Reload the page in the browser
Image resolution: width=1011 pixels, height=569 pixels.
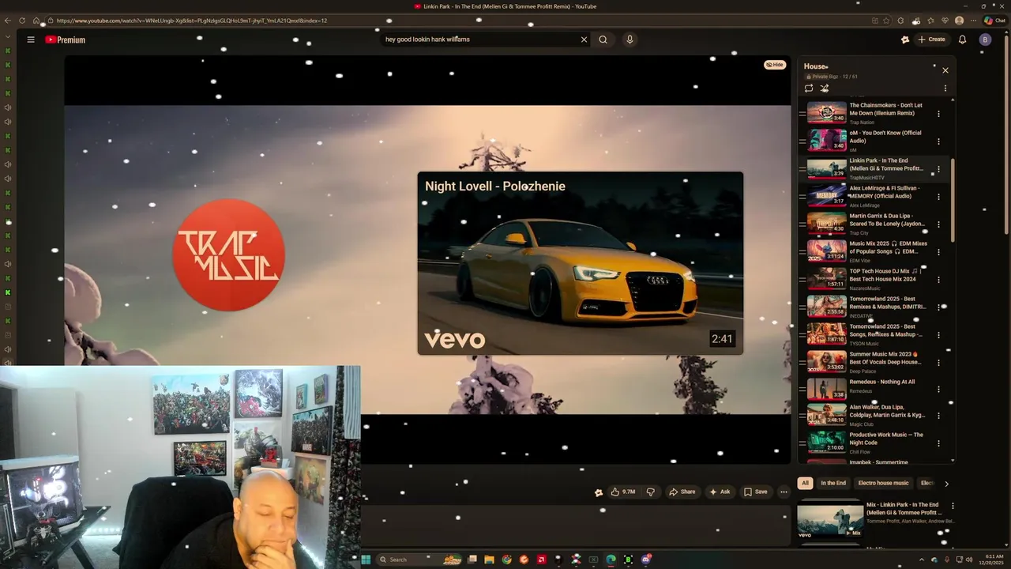pyautogui.click(x=22, y=21)
